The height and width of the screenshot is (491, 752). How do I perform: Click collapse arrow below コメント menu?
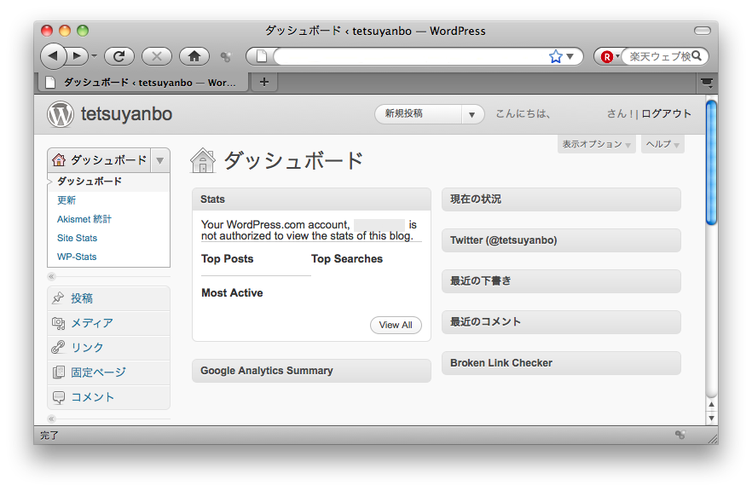[51, 419]
